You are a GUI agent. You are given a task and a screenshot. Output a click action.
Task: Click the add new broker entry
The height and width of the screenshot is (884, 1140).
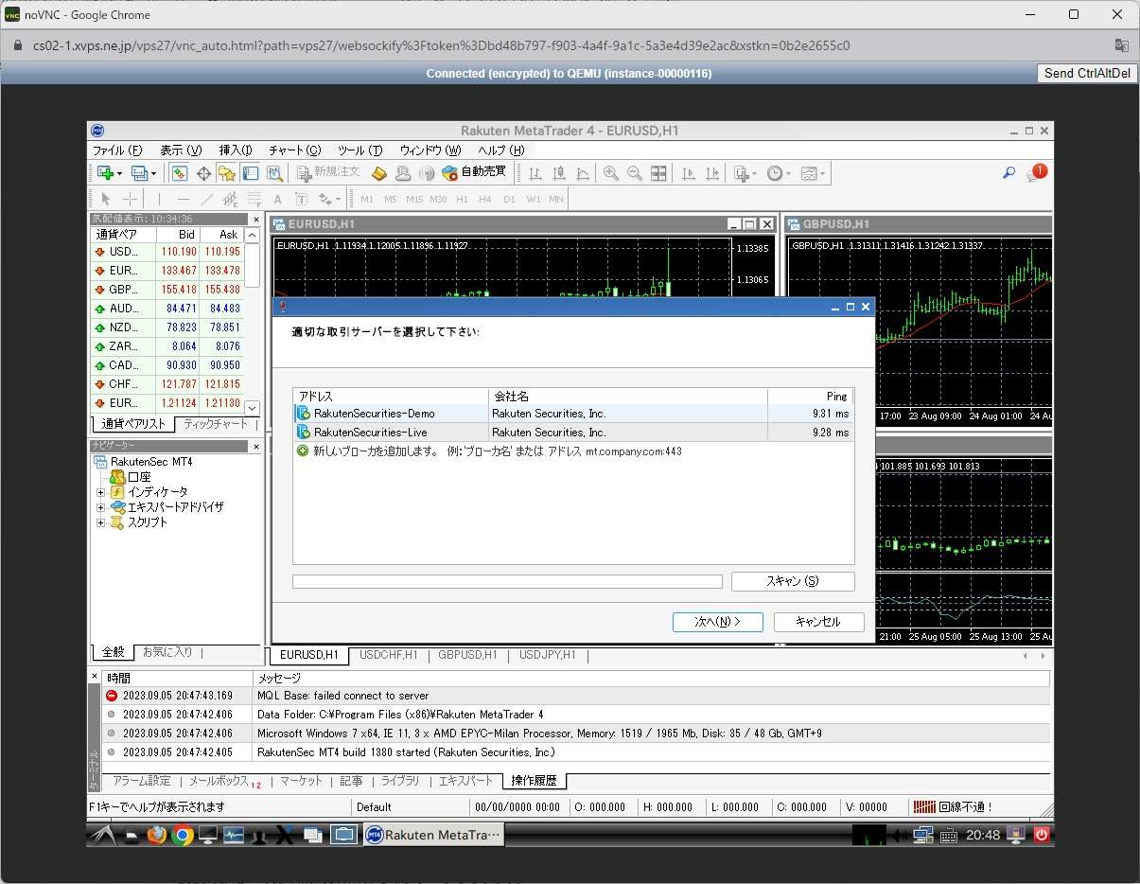coord(489,451)
